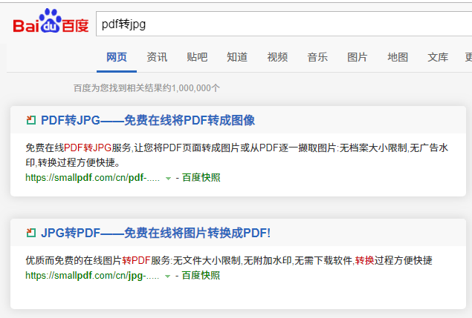Screen dimensions: 472x318
Task: Click the Baidu logo
Action: point(51,21)
